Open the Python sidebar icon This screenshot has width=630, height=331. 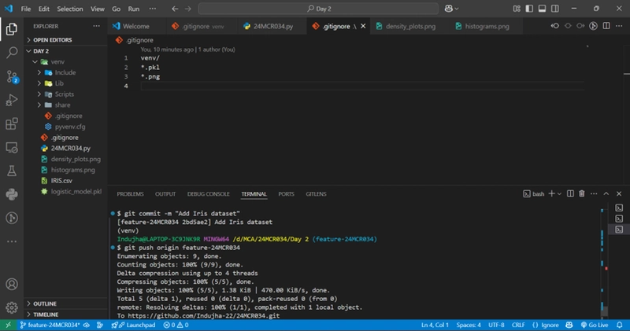coord(12,194)
